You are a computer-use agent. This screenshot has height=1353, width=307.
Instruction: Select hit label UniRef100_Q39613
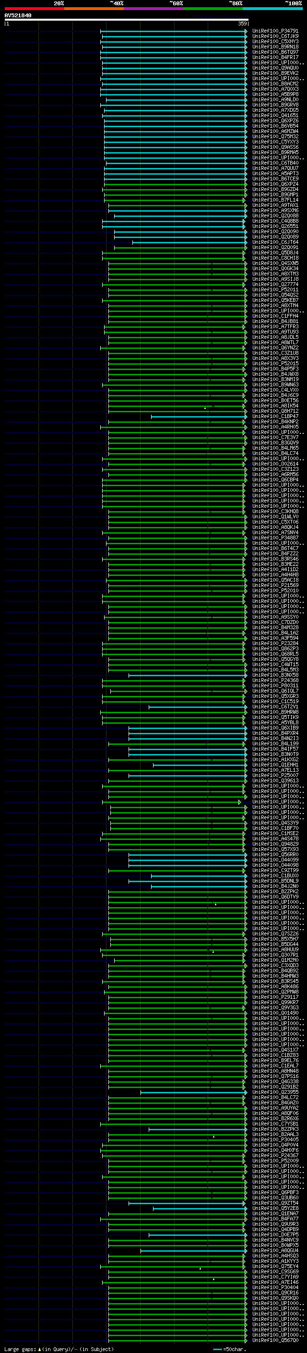pos(275,780)
